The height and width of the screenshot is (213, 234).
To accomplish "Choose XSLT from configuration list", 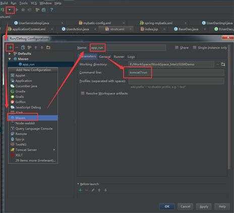I will pos(33,155).
